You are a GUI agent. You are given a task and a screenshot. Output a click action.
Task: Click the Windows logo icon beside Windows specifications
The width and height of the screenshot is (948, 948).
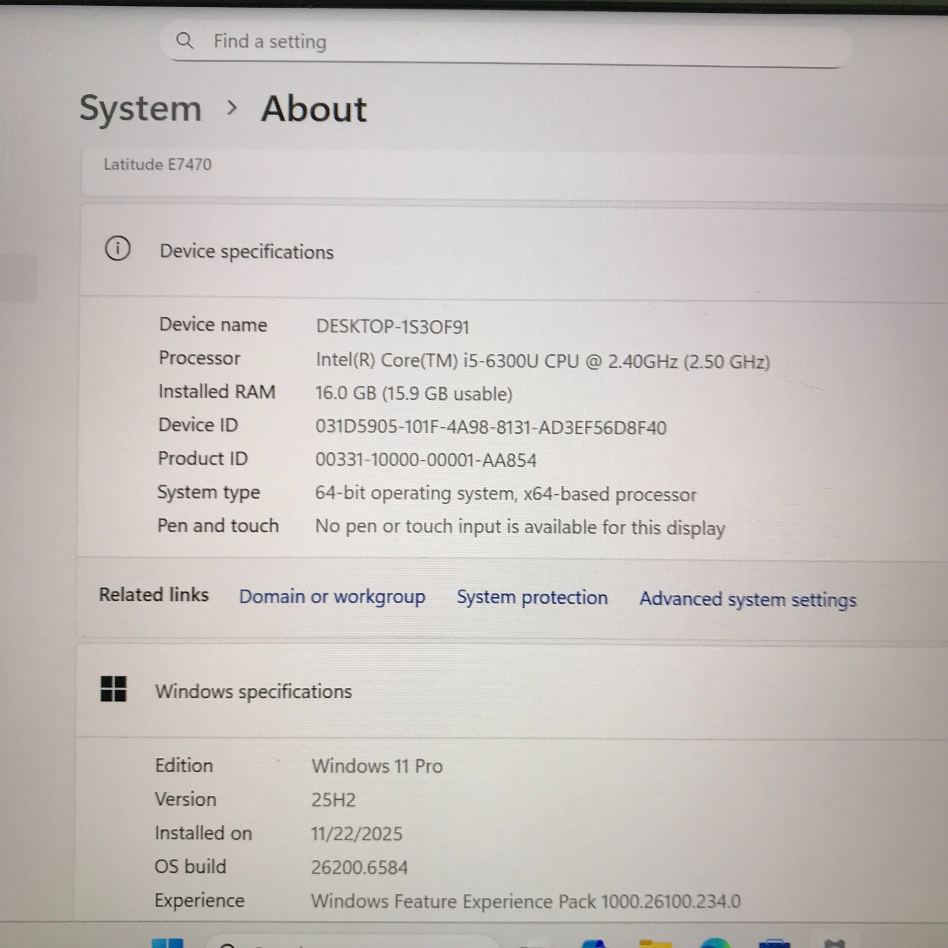point(113,689)
